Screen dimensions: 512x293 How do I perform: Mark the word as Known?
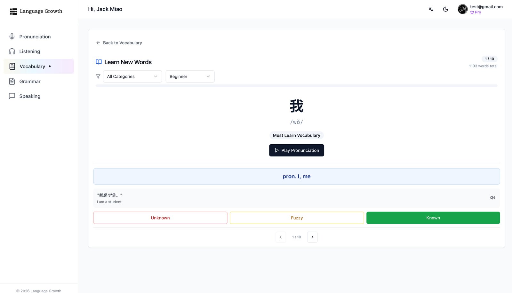[x=433, y=218]
